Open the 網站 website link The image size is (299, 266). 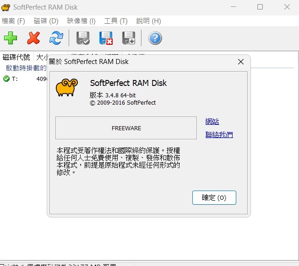(x=212, y=122)
